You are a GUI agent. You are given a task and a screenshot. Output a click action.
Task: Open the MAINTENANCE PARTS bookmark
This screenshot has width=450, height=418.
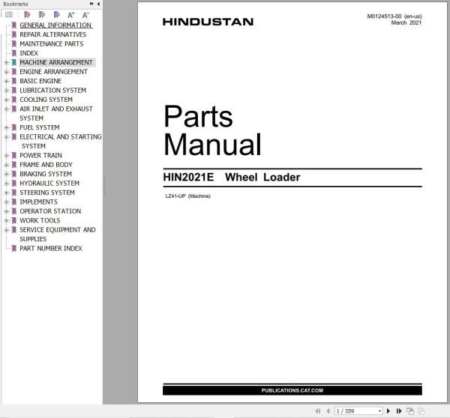pos(51,44)
